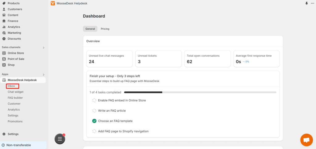The height and width of the screenshot is (149, 316).
Task: Click the Apps section label
Action: 5,74
